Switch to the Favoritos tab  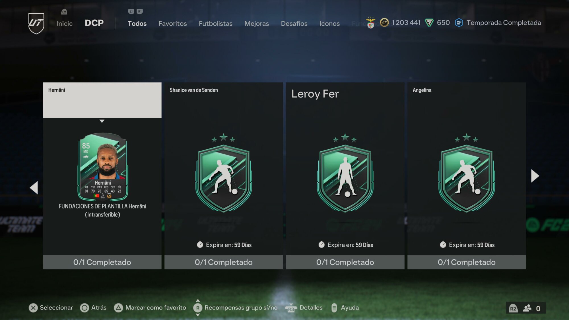tap(172, 24)
